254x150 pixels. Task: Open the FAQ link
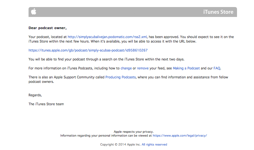point(217,68)
